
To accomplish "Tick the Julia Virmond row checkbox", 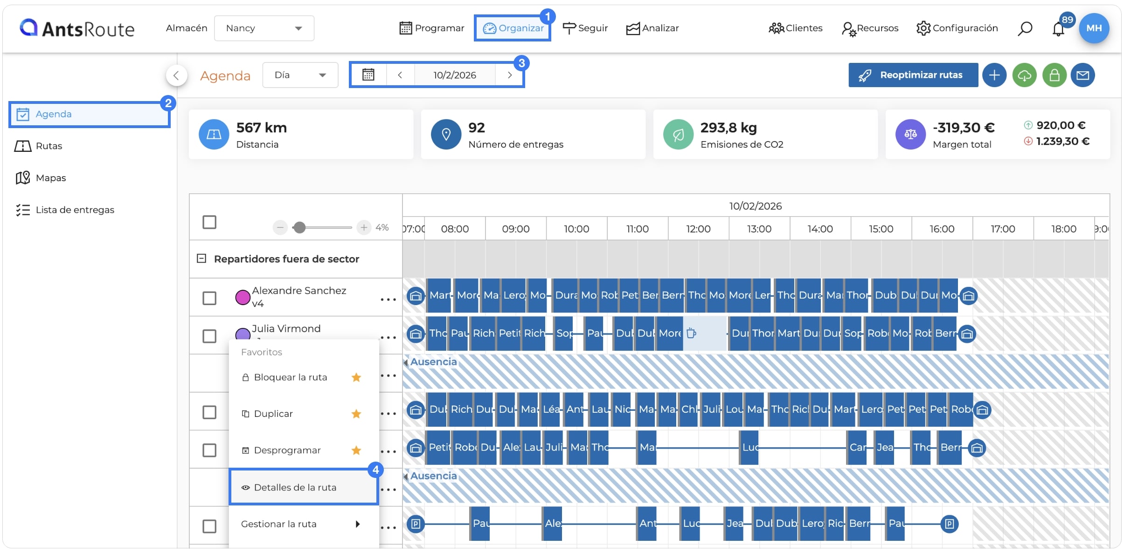I will coord(209,336).
